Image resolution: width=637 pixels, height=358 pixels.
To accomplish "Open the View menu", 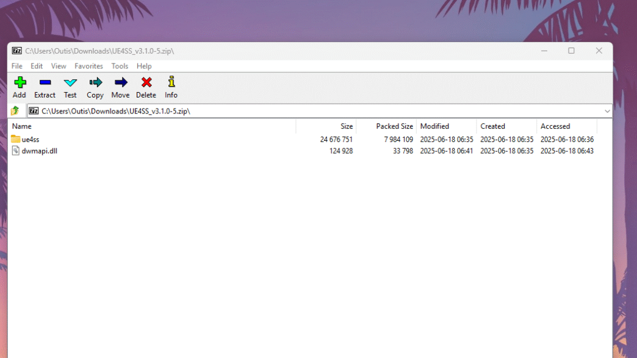I will click(59, 66).
